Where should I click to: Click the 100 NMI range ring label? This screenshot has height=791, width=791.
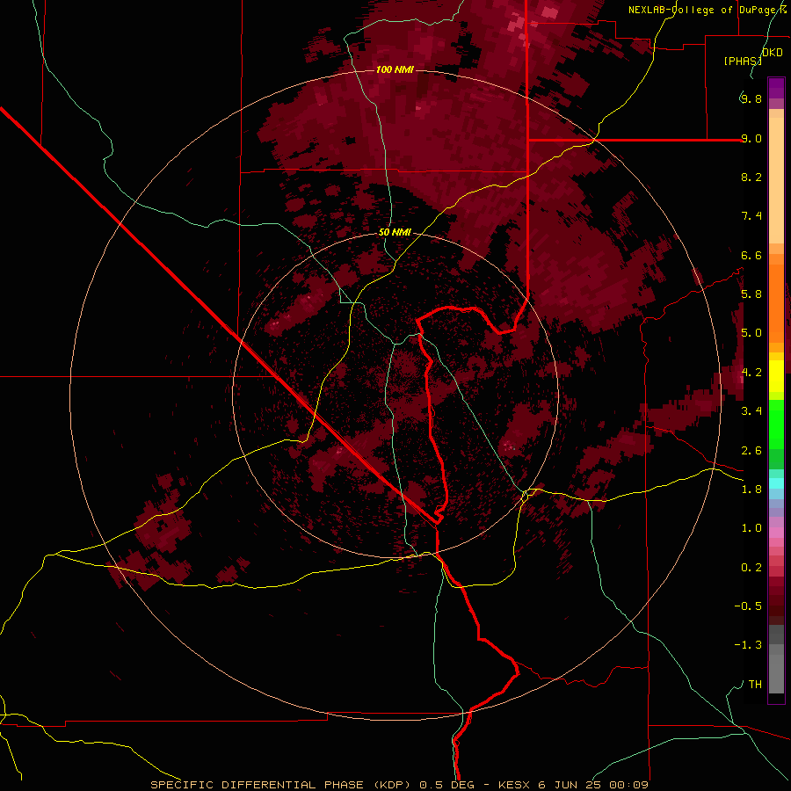point(395,69)
